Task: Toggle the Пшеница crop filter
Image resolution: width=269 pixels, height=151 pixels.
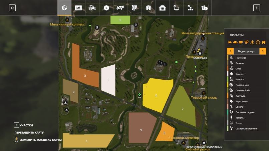Action: pos(241,58)
